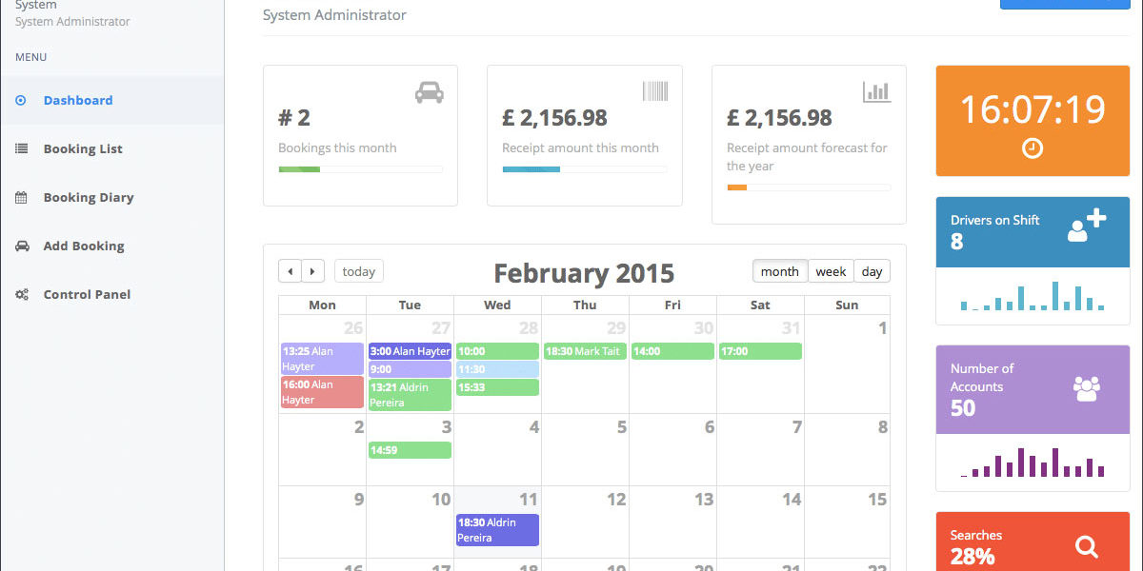The image size is (1143, 571).
Task: Go to previous month in calendar
Action: coord(291,271)
